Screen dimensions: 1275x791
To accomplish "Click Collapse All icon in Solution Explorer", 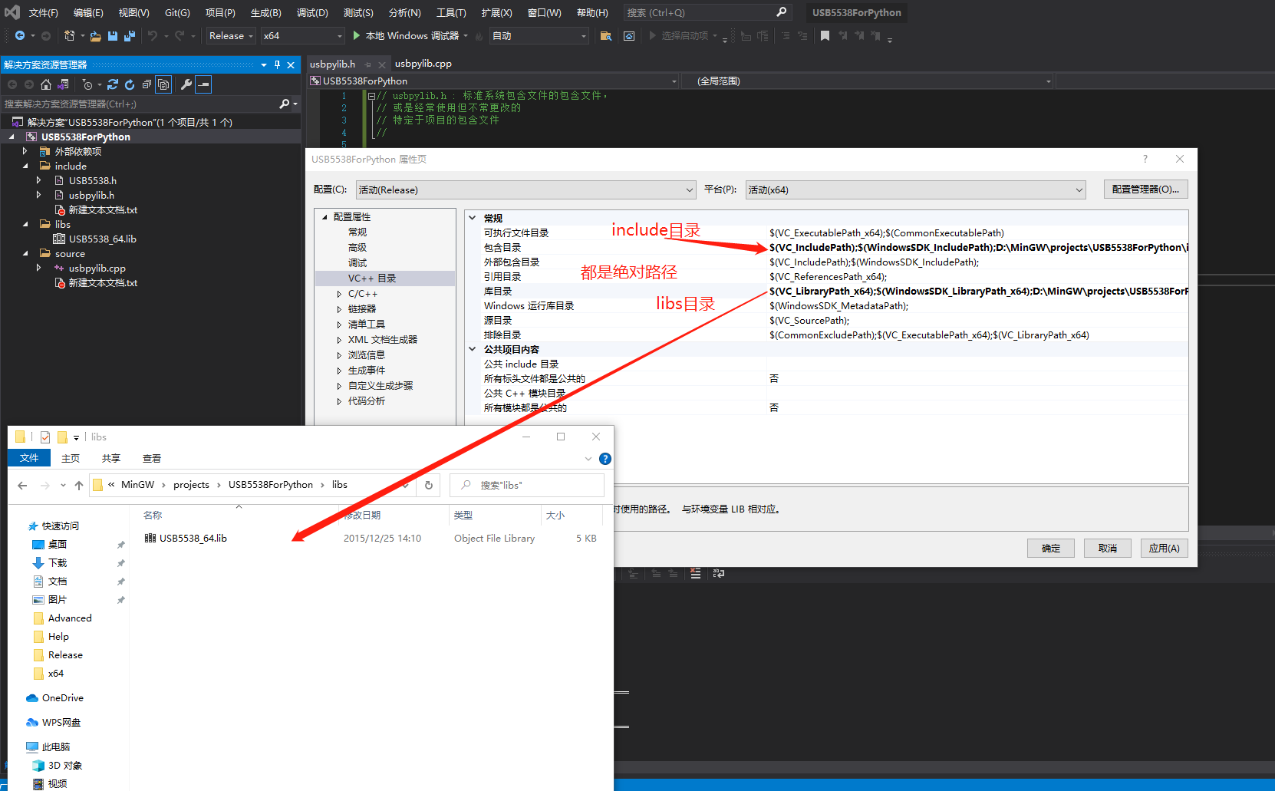I will [147, 84].
